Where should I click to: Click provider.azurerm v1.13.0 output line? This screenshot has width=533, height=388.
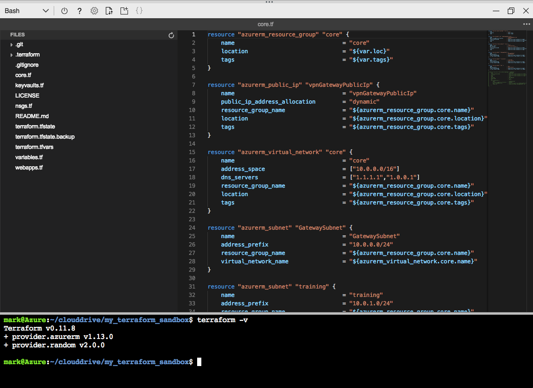(58, 337)
